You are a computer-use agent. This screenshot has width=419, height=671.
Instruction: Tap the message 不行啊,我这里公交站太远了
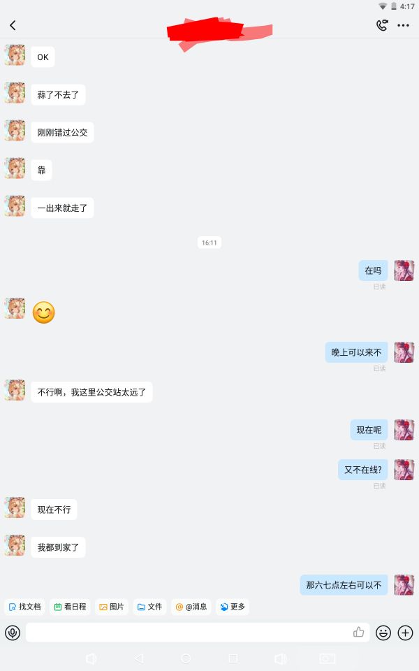tap(91, 392)
